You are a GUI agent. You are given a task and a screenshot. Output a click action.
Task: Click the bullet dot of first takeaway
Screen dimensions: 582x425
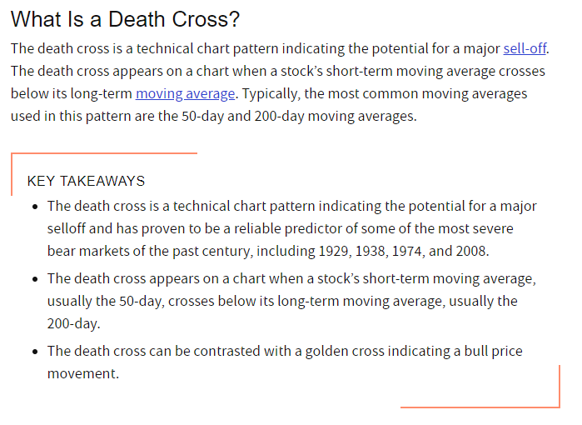click(x=35, y=207)
